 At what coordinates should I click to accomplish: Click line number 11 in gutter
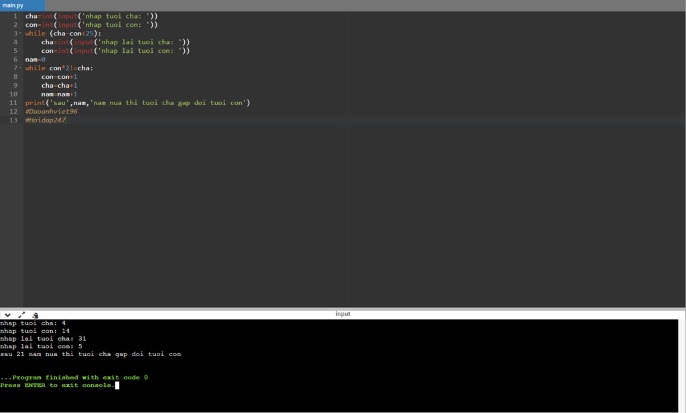(x=13, y=102)
